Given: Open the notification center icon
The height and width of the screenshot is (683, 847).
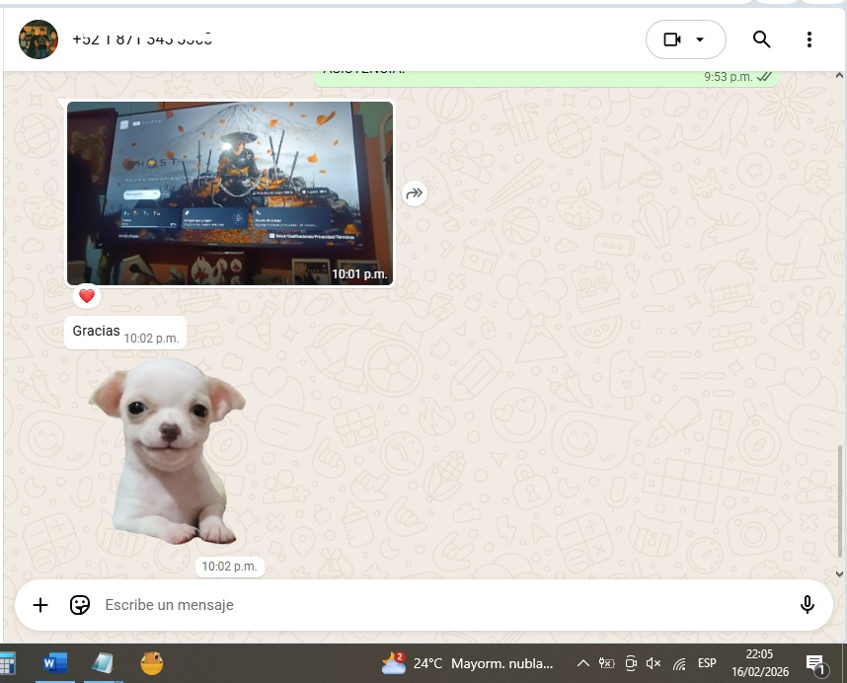Looking at the screenshot, I should pyautogui.click(x=816, y=664).
